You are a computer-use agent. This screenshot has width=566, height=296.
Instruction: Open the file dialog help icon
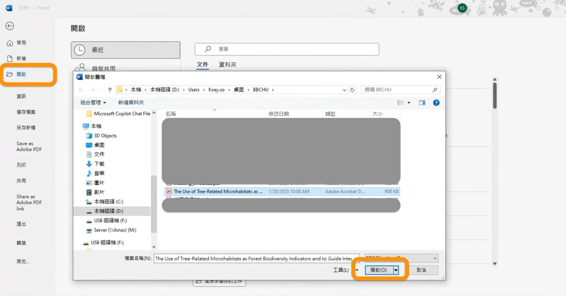coord(436,103)
